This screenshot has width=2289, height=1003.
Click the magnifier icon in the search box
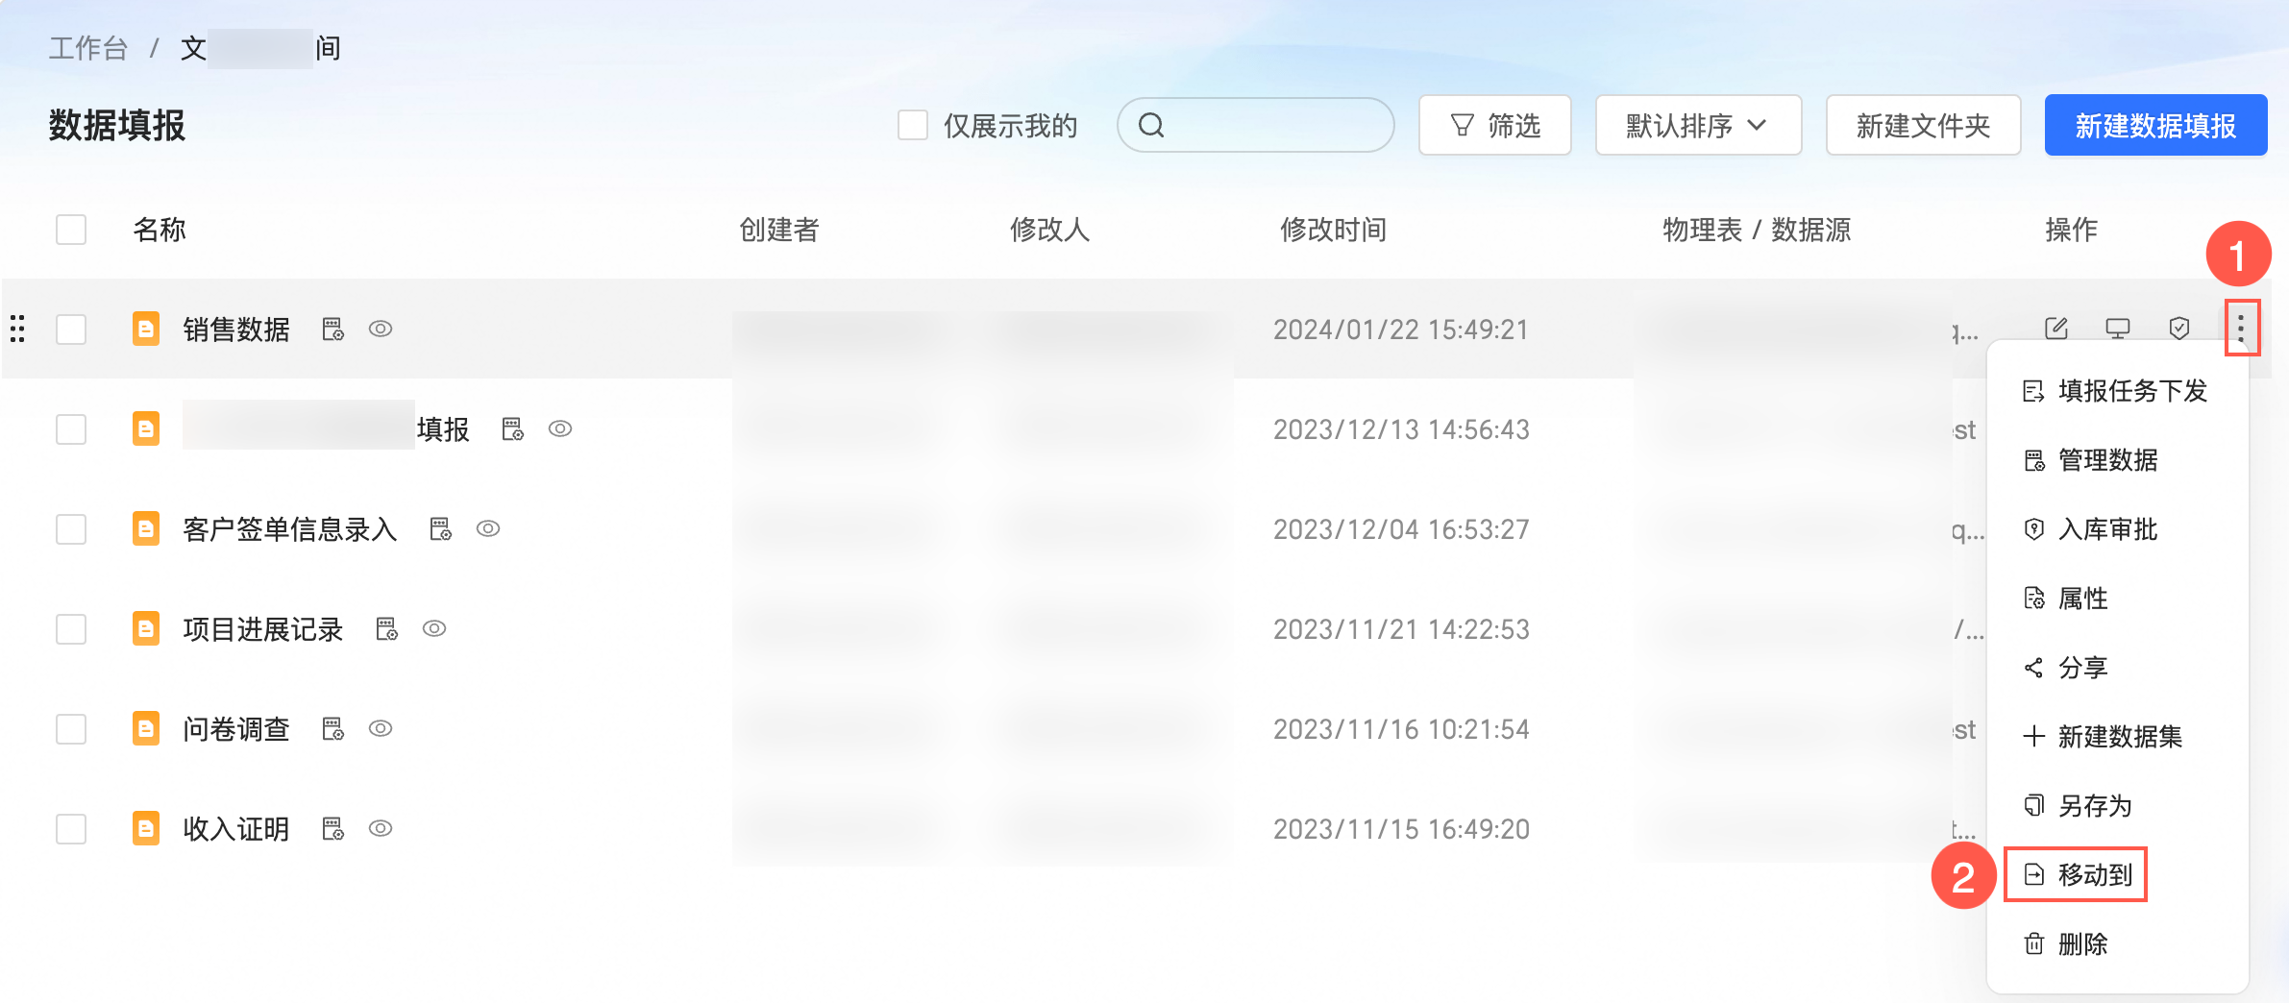click(x=1151, y=125)
